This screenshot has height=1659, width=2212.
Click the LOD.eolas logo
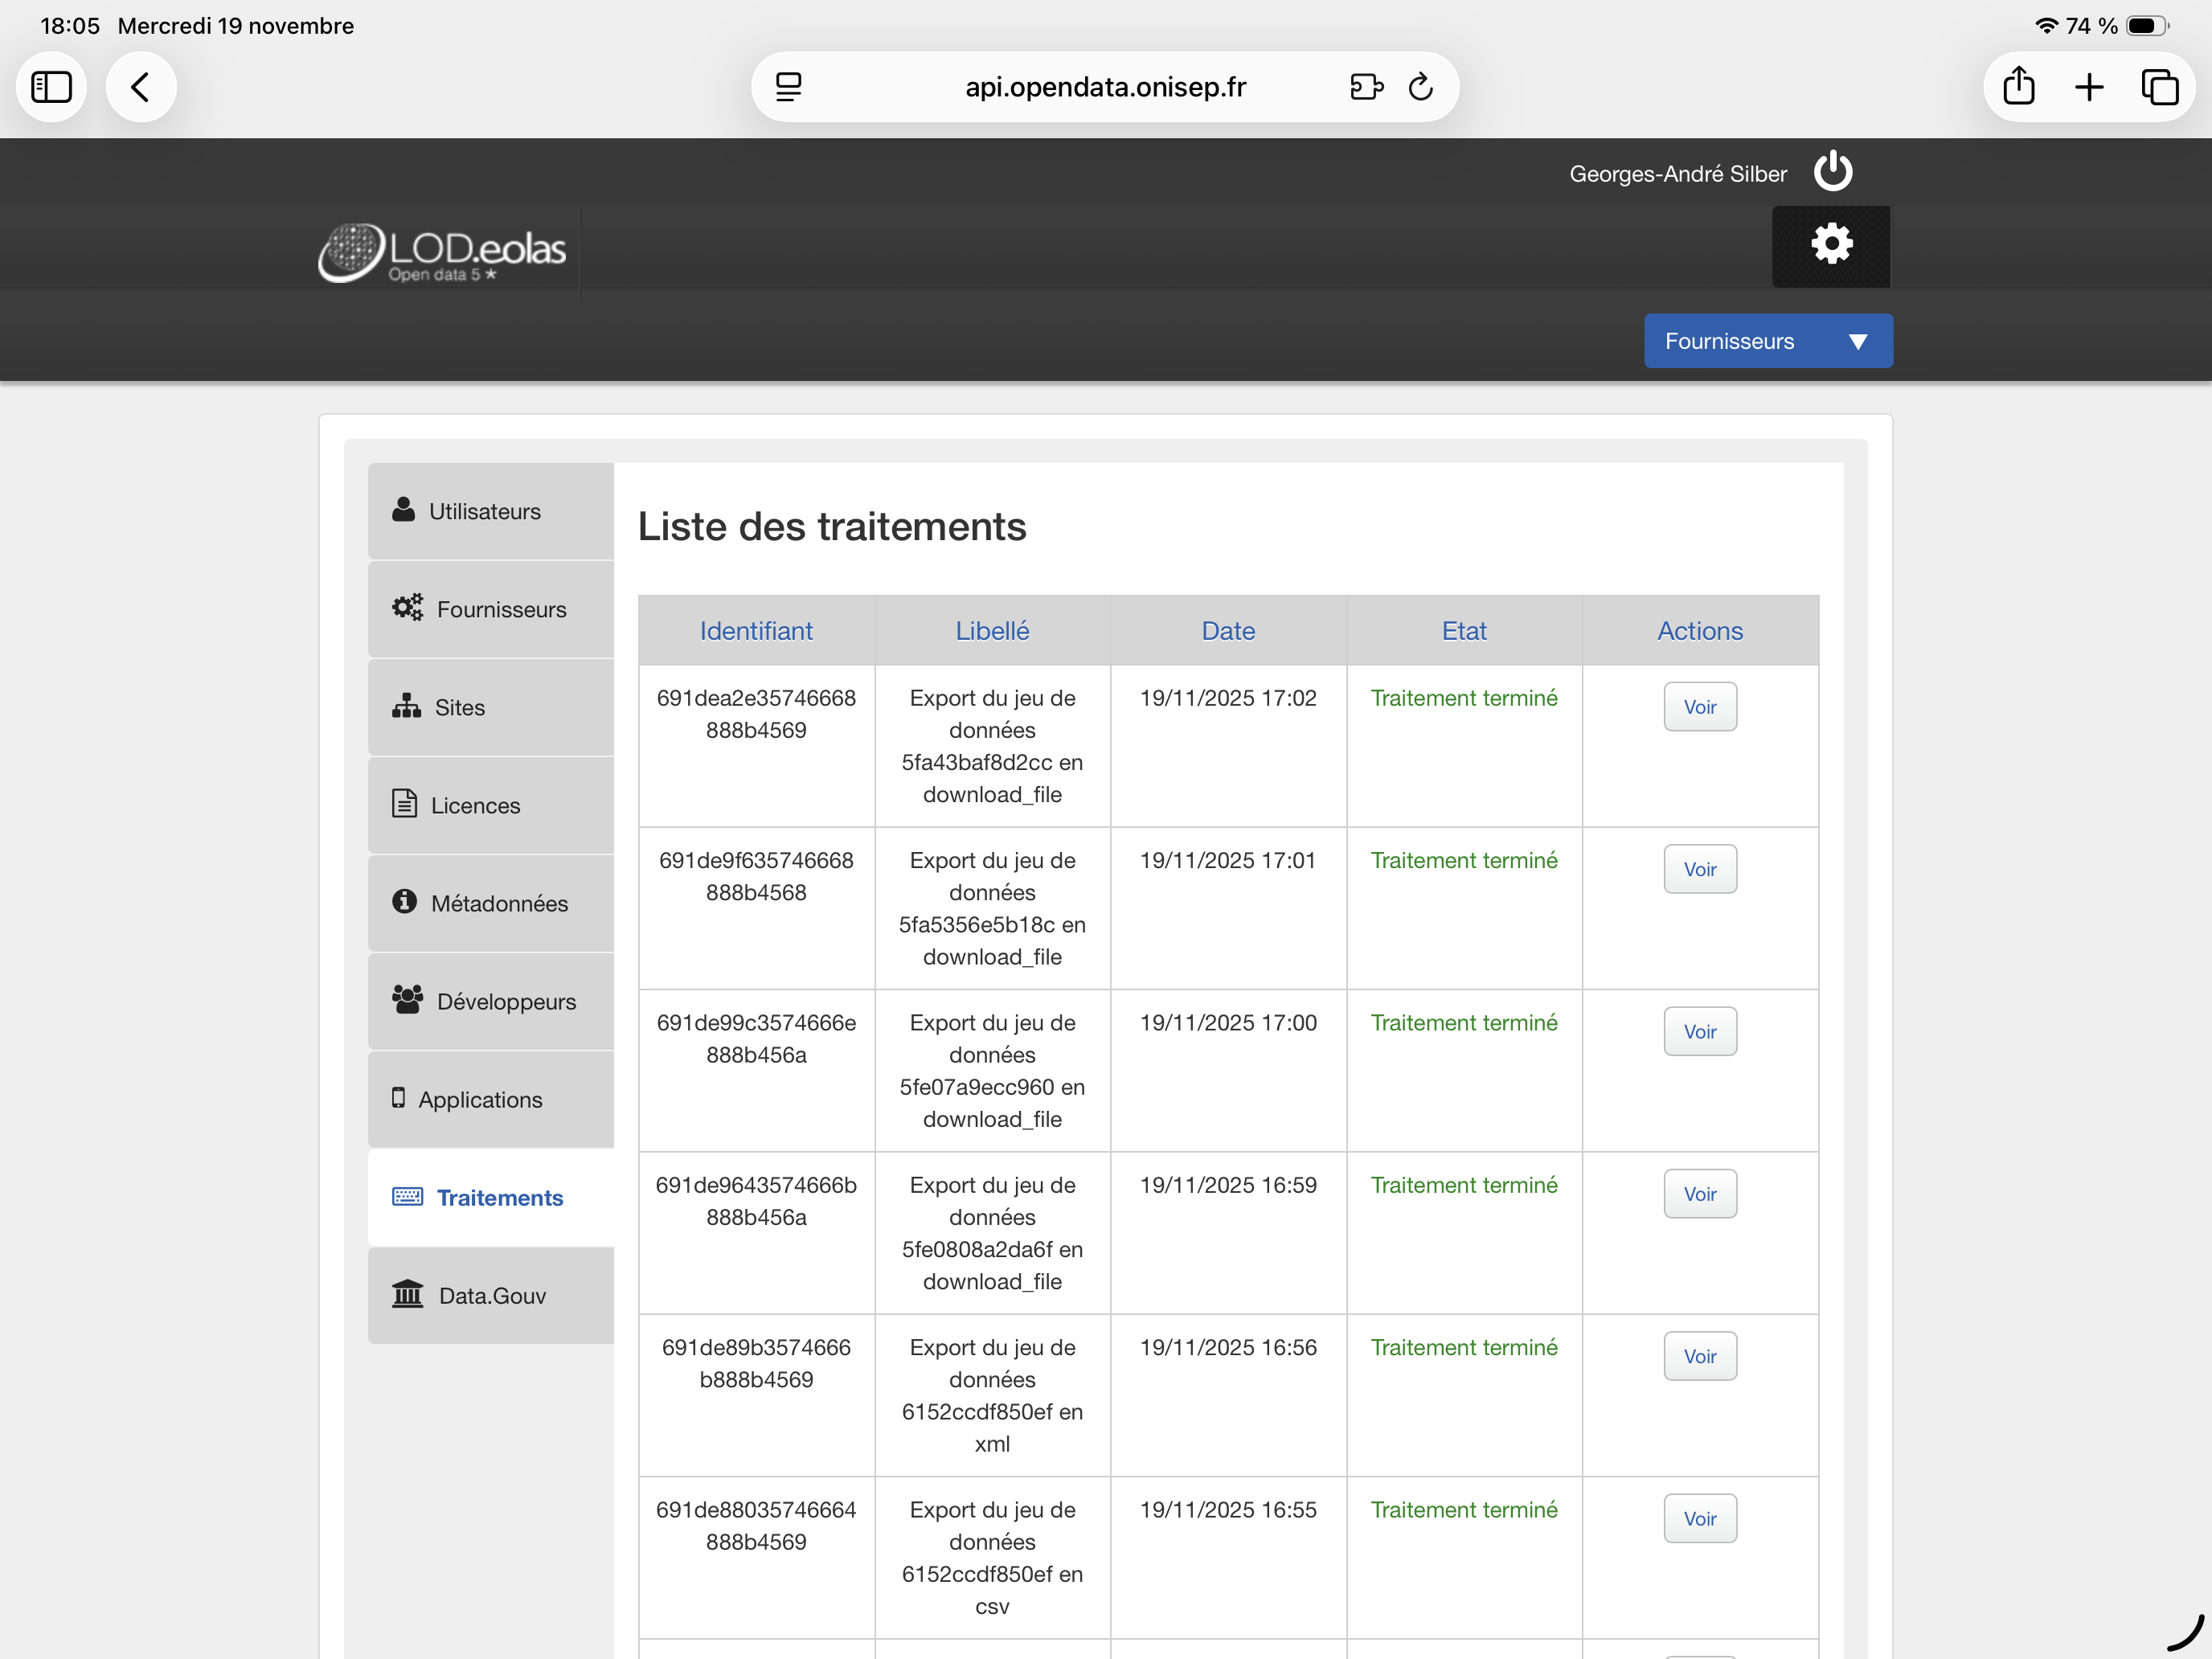pos(442,251)
